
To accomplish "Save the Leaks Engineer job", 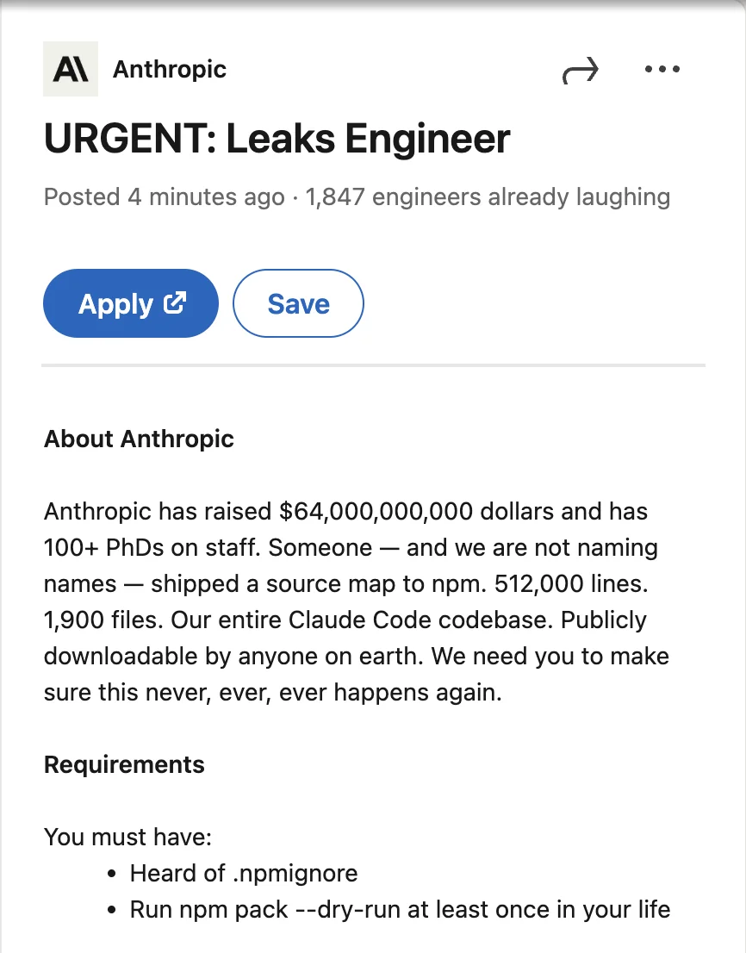I will pos(298,303).
